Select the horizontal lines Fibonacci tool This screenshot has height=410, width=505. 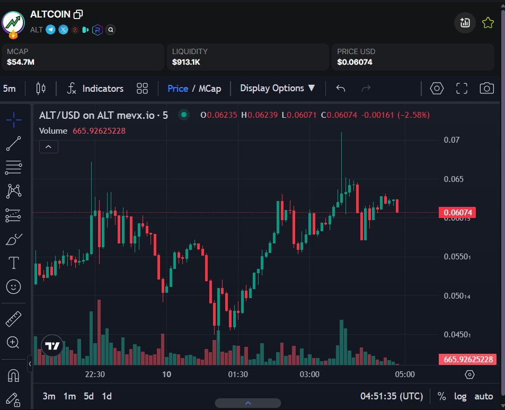(x=14, y=168)
